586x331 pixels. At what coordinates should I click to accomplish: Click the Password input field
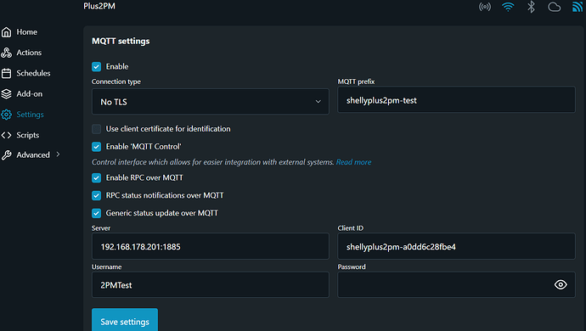click(x=456, y=284)
